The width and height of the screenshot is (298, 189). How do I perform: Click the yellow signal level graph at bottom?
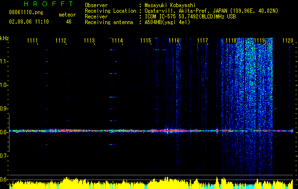click(151, 183)
